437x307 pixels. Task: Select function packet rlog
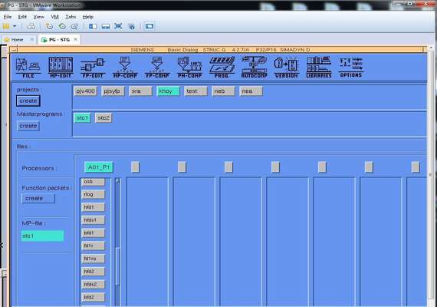[93, 194]
